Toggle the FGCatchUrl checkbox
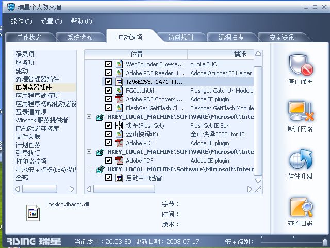The height and width of the screenshot is (248, 330). coord(108,91)
